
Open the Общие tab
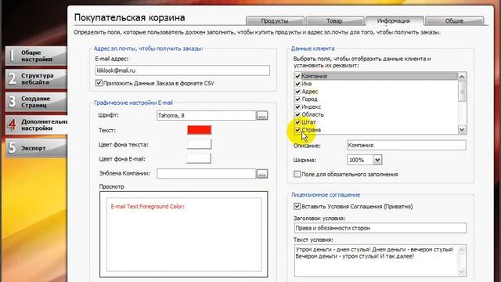click(454, 21)
